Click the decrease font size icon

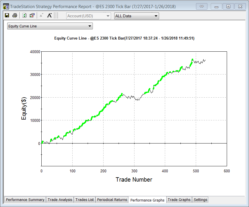[x=41, y=16]
